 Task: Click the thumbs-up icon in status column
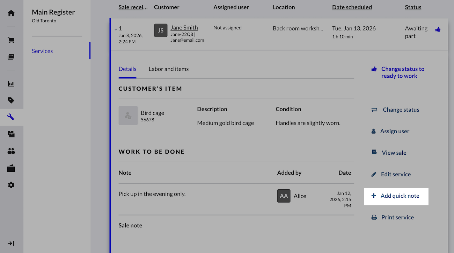[x=438, y=29]
